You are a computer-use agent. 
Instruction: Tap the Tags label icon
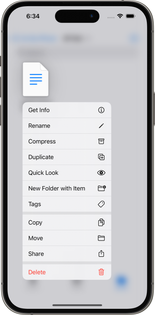click(101, 204)
